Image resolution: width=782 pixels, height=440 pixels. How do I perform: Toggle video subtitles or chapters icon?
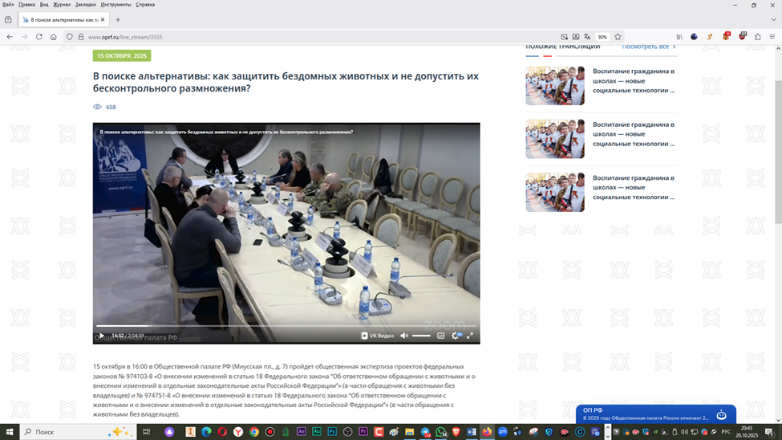441,336
